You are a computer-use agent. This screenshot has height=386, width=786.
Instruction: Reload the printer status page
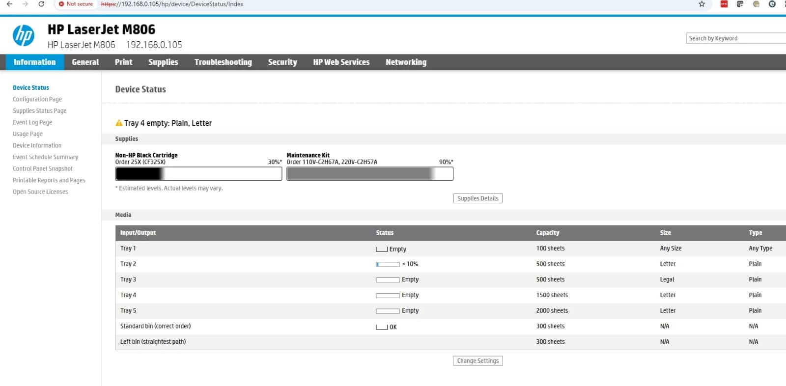[42, 4]
